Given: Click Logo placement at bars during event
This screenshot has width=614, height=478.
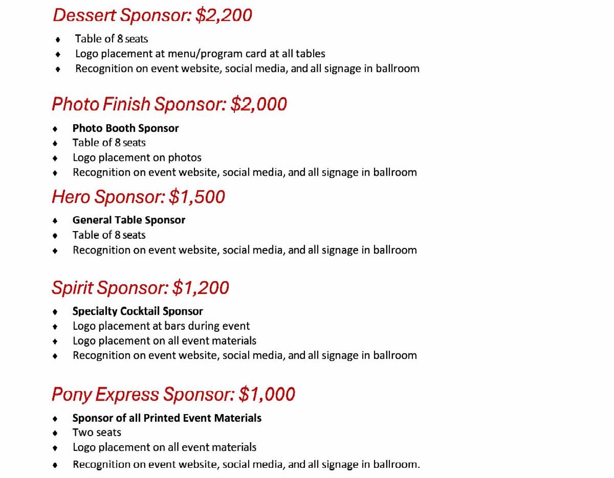Looking at the screenshot, I should [x=161, y=326].
